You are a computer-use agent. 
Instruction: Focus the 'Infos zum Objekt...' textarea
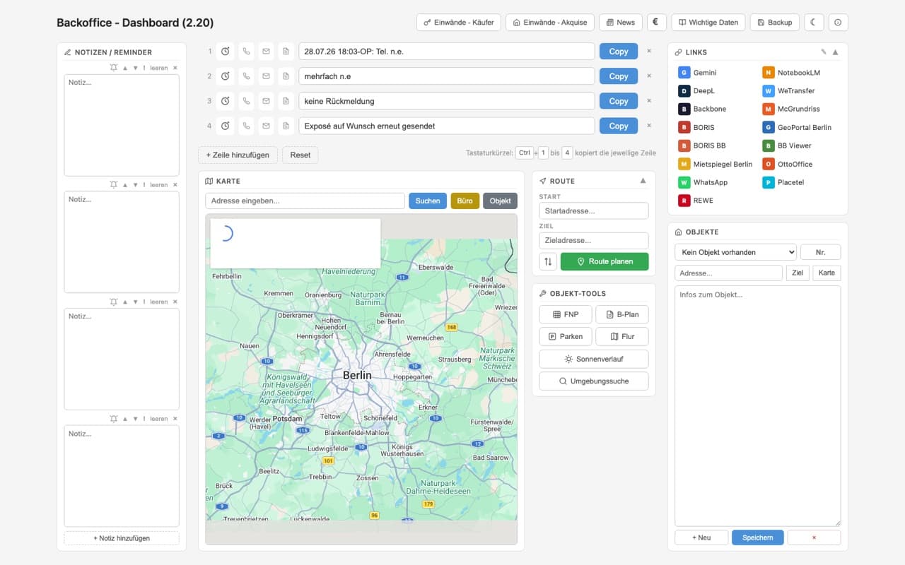(x=758, y=405)
